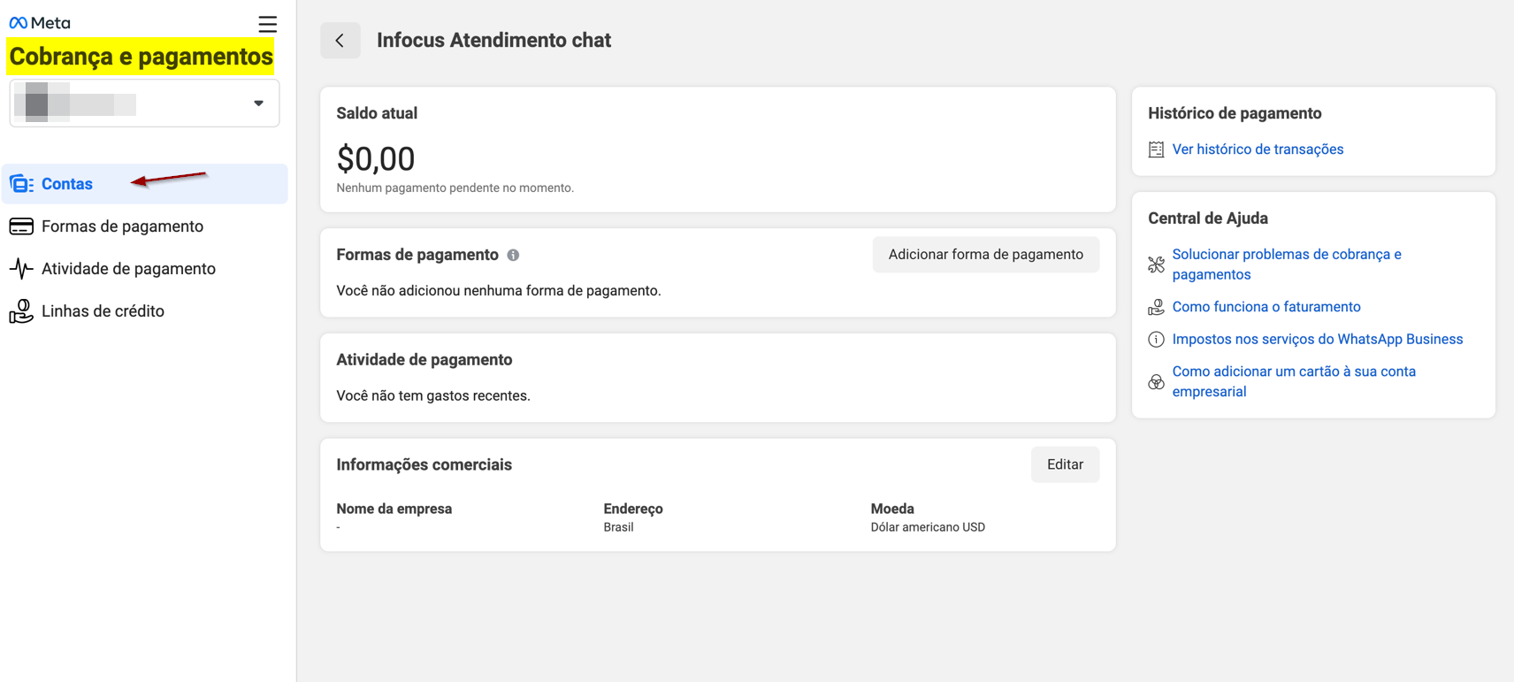Select Atividade de pagamento in sidebar
The width and height of the screenshot is (1514, 682).
pos(128,269)
